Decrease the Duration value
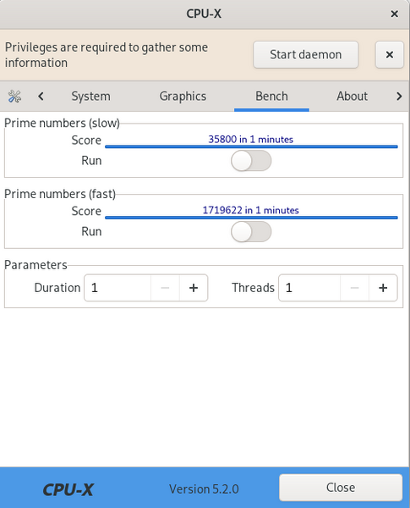This screenshot has width=410, height=508. (165, 288)
